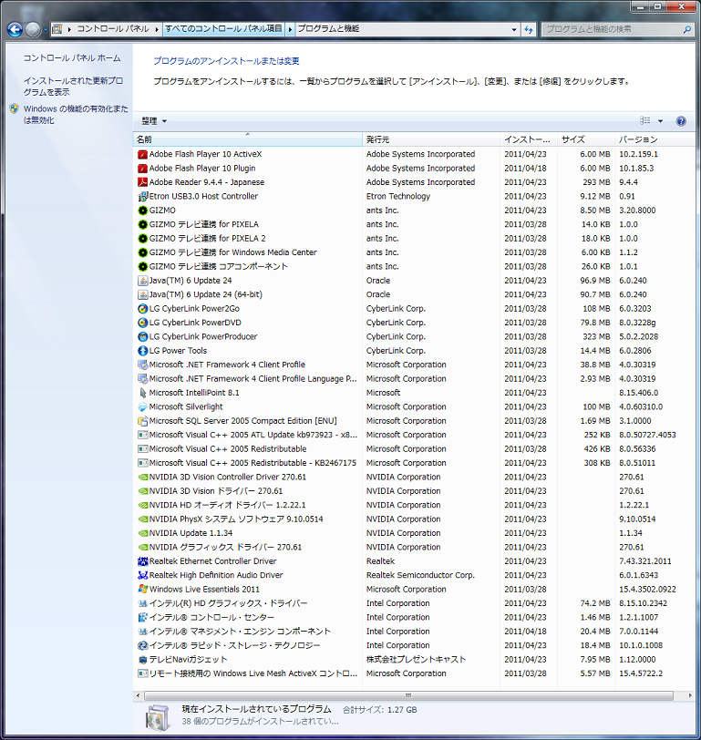
Task: Select the LG CyberLink PowerDVD icon
Action: (x=142, y=323)
